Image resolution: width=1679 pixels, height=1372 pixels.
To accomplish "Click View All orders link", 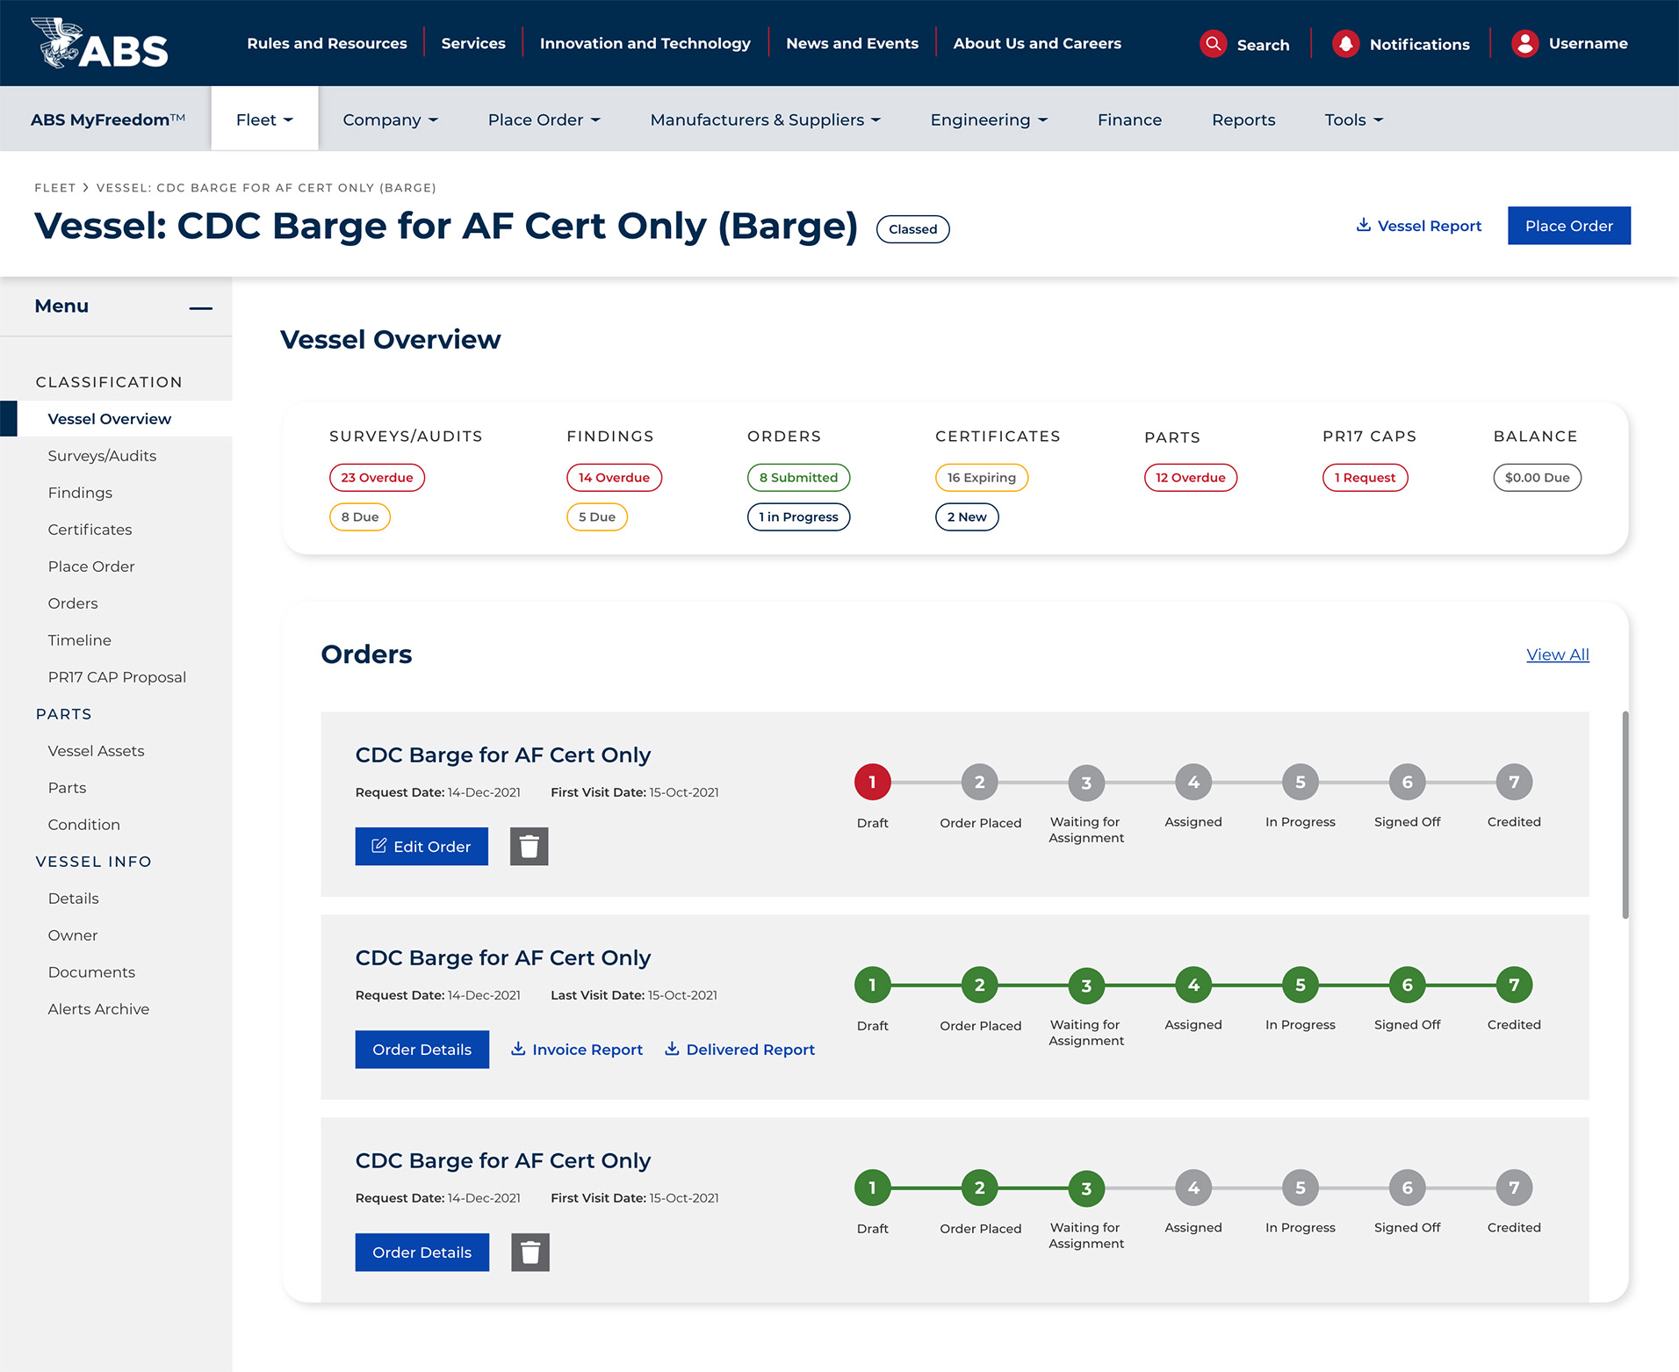I will (x=1557, y=654).
